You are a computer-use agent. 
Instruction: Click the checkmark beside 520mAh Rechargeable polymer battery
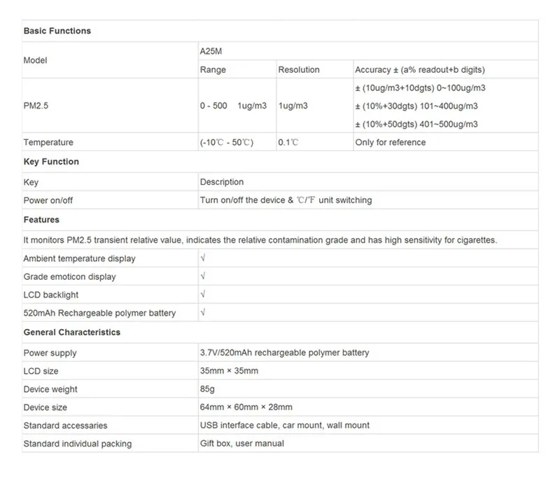[203, 313]
